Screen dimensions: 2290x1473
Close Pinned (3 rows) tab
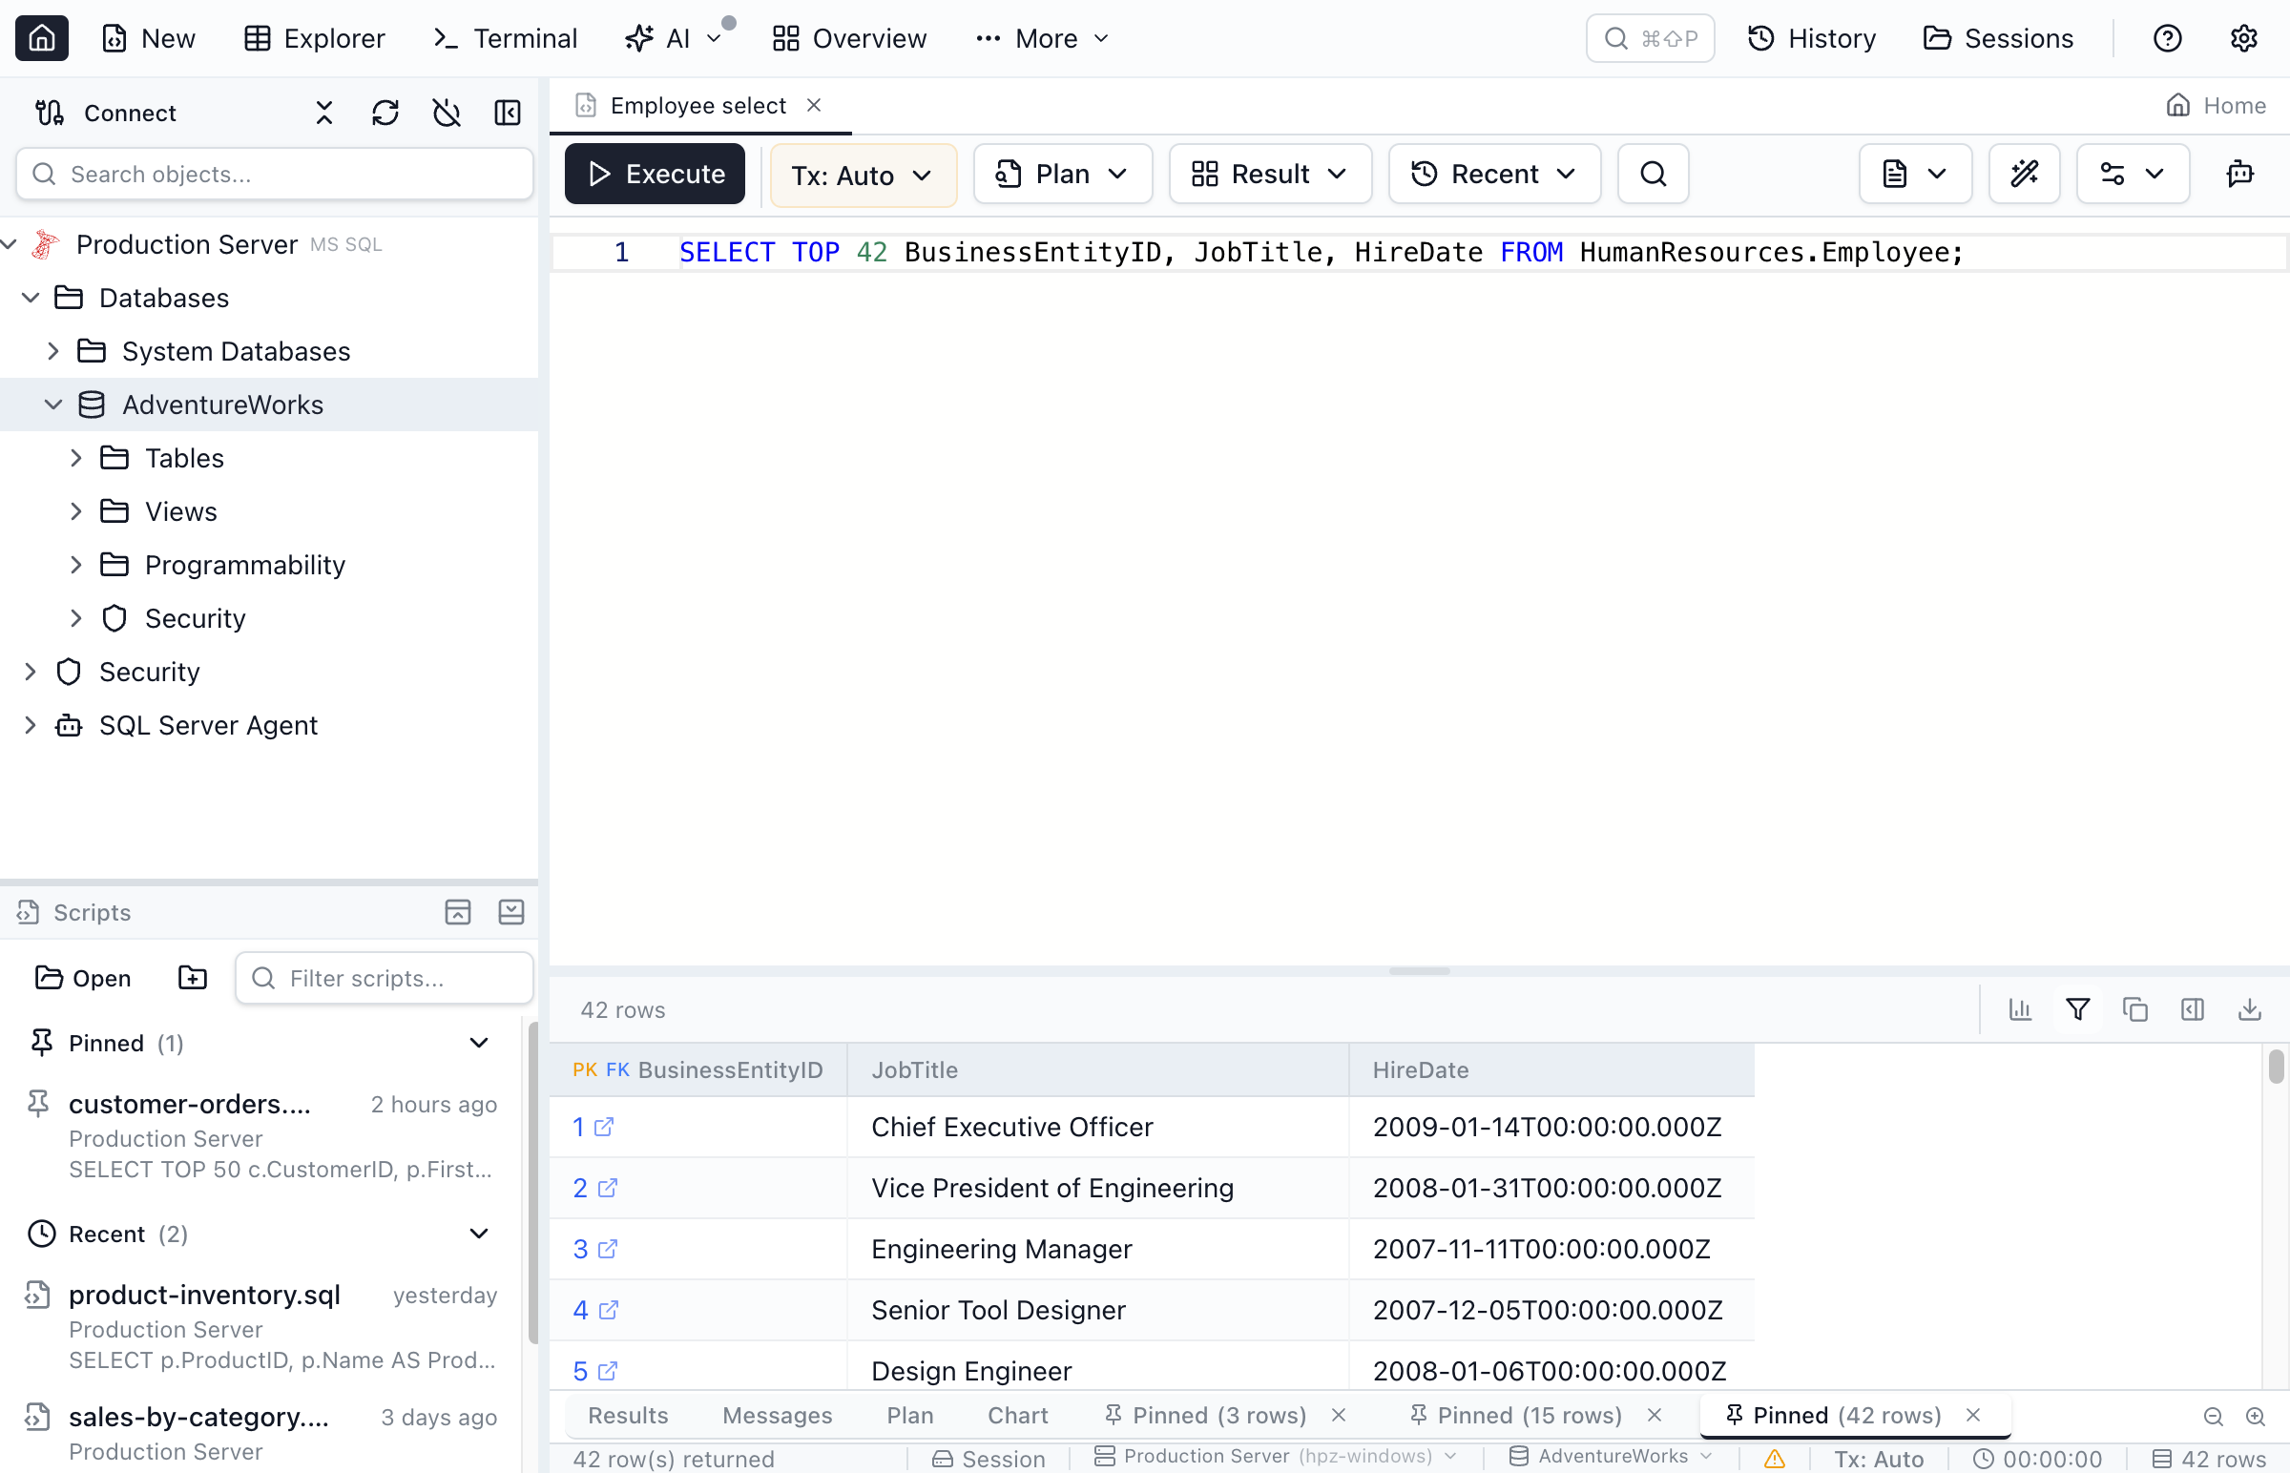tap(1339, 1417)
